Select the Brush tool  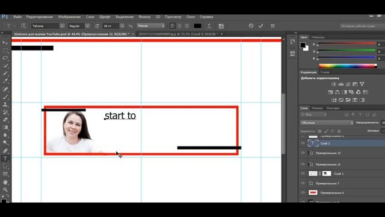click(5, 96)
